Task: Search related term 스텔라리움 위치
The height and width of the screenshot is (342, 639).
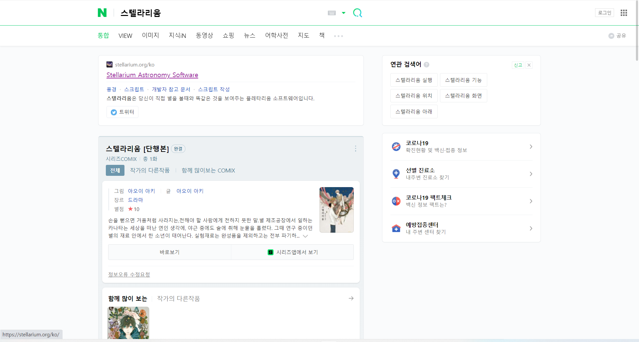Action: [x=414, y=95]
